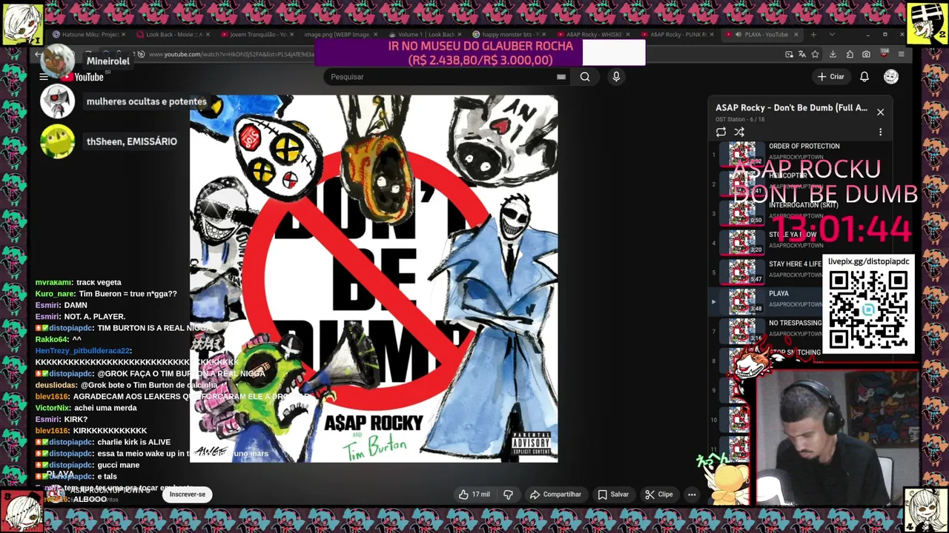Open the YouTube hamburger guide menu

[44, 77]
